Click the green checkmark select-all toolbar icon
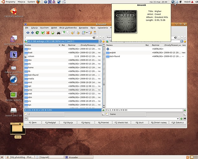 (43, 33)
